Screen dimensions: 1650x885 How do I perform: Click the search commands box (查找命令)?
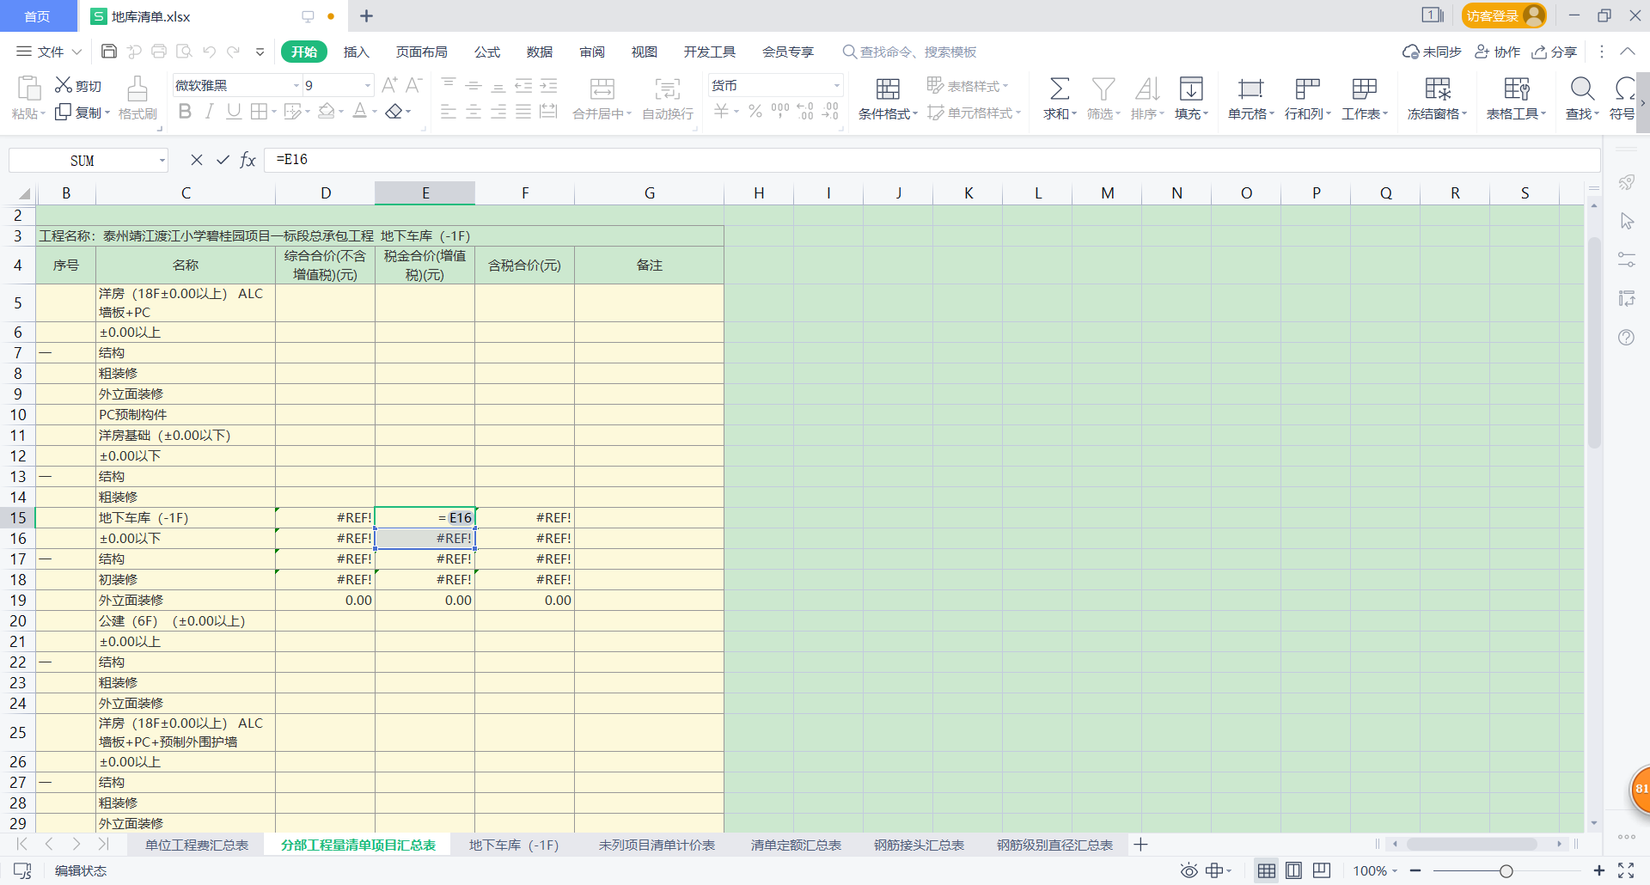point(909,52)
